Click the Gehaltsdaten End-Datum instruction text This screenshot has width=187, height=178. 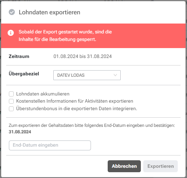click(92, 125)
